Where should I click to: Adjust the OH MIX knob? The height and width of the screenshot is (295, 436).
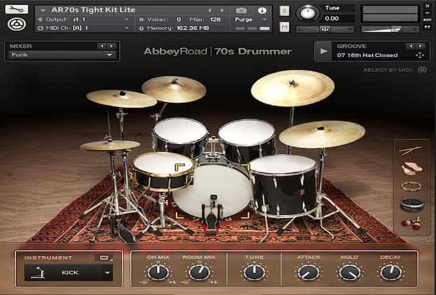(x=158, y=272)
